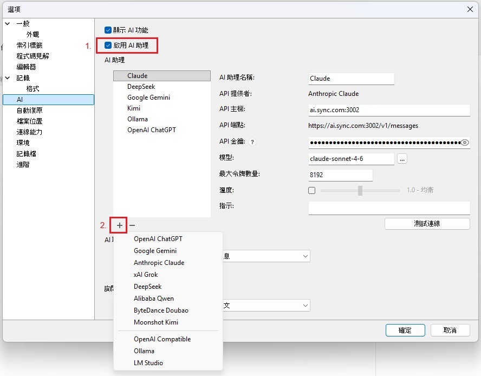
Task: Open the dropdown ending in 息
Action: [266, 256]
